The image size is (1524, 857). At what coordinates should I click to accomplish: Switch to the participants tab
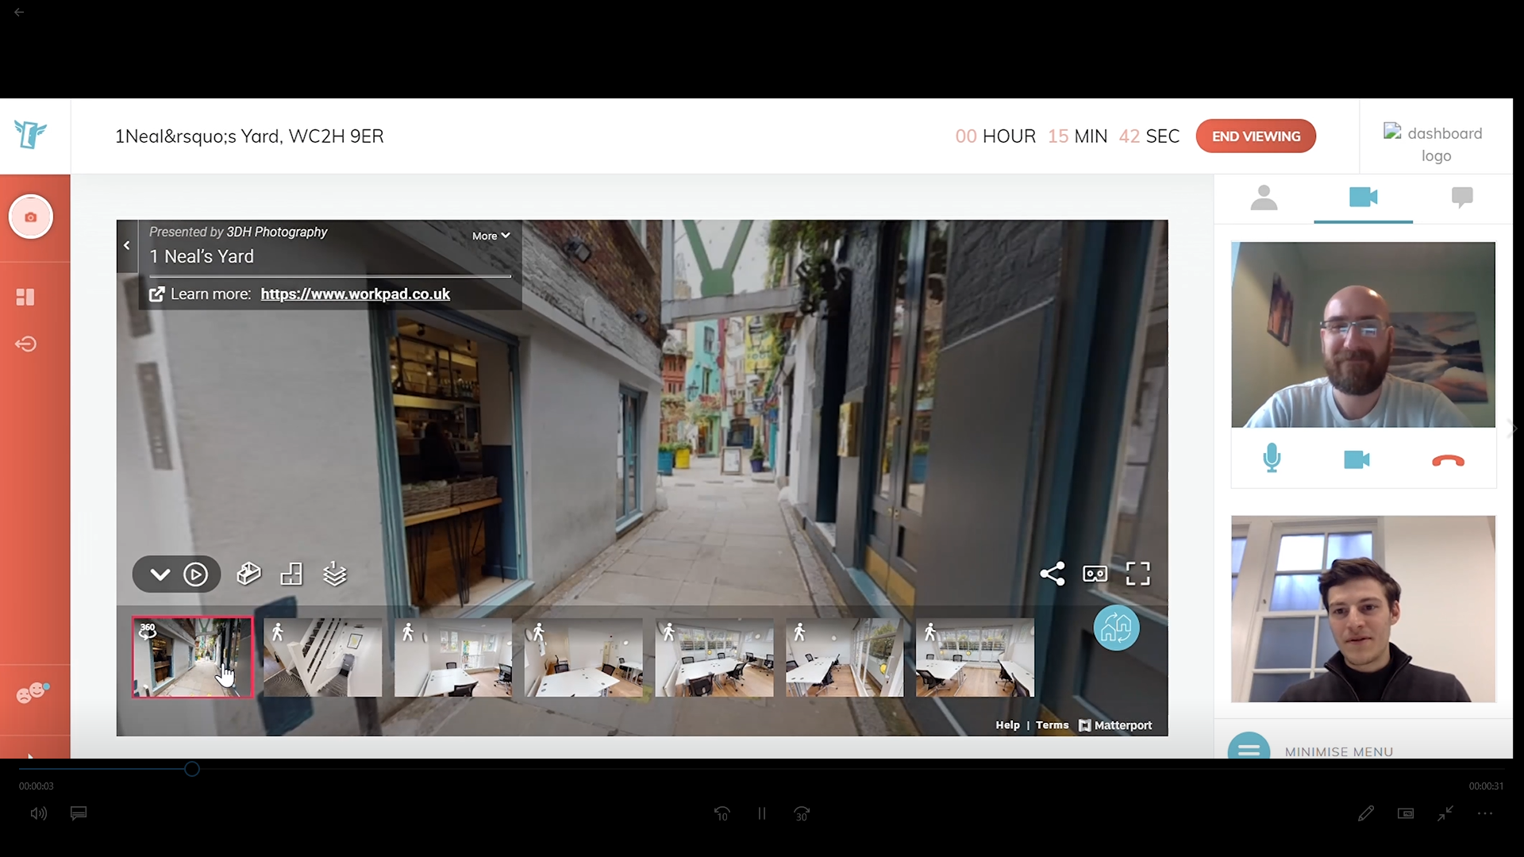pyautogui.click(x=1264, y=198)
